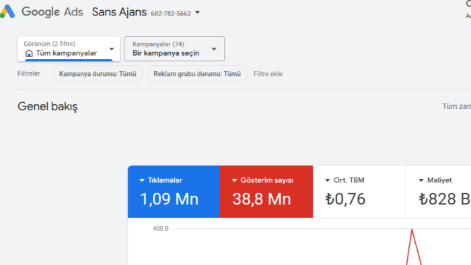Click the house icon beside Tüm kampanyalar
Image resolution: width=471 pixels, height=265 pixels.
tap(29, 53)
